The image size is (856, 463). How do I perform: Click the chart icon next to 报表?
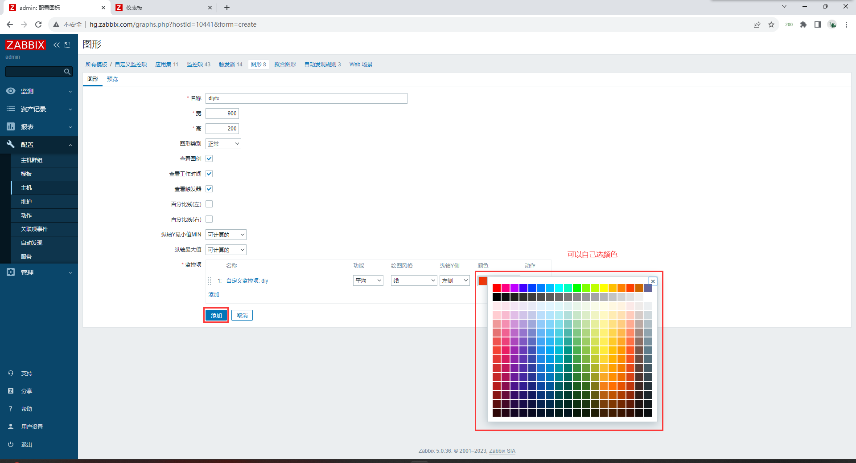11,126
